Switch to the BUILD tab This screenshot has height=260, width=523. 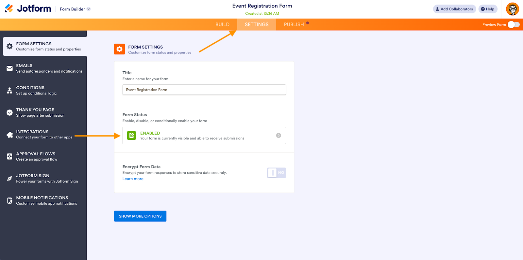222,24
